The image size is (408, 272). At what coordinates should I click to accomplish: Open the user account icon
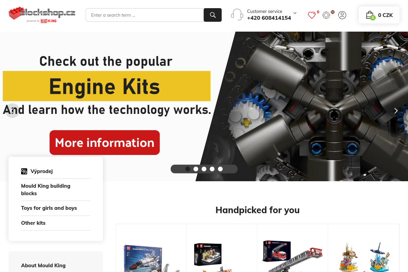342,15
